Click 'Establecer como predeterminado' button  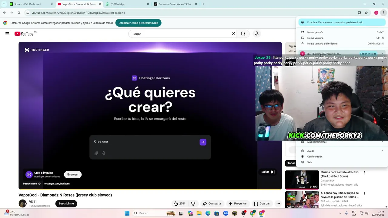138,23
